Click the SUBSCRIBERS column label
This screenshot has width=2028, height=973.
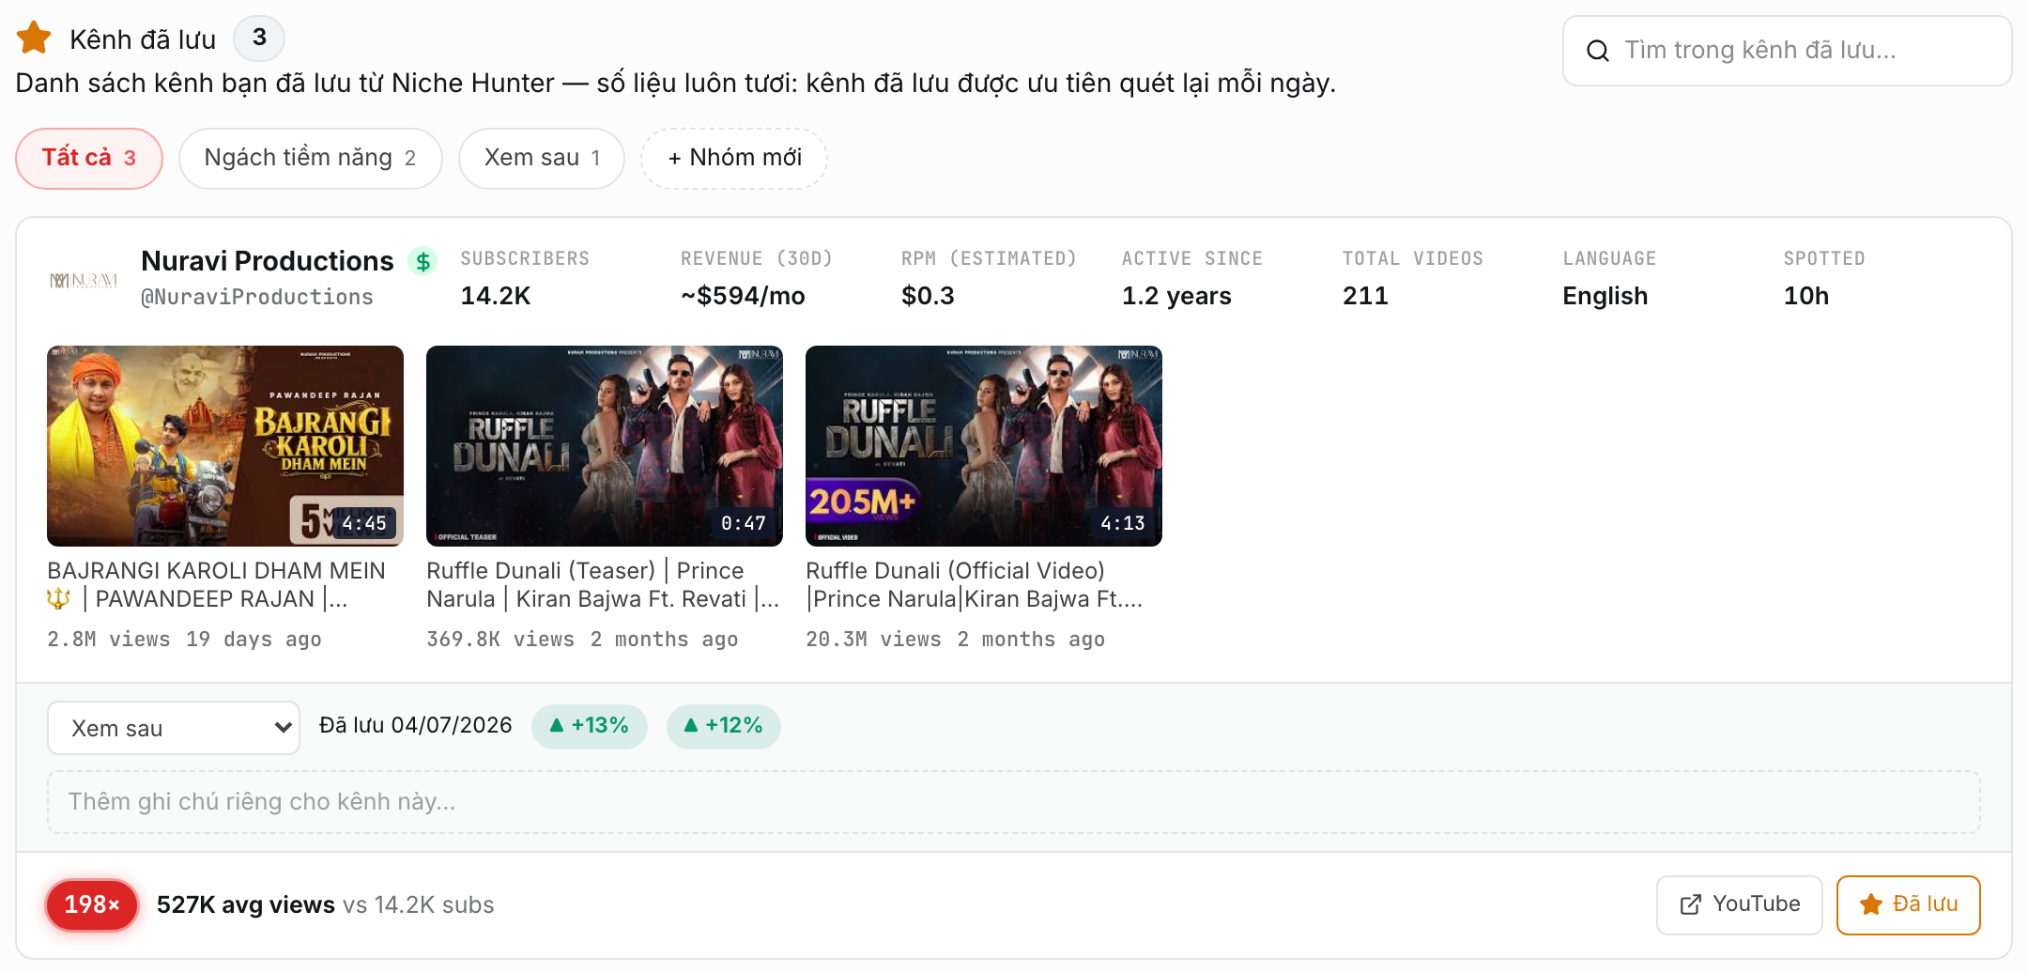525,258
